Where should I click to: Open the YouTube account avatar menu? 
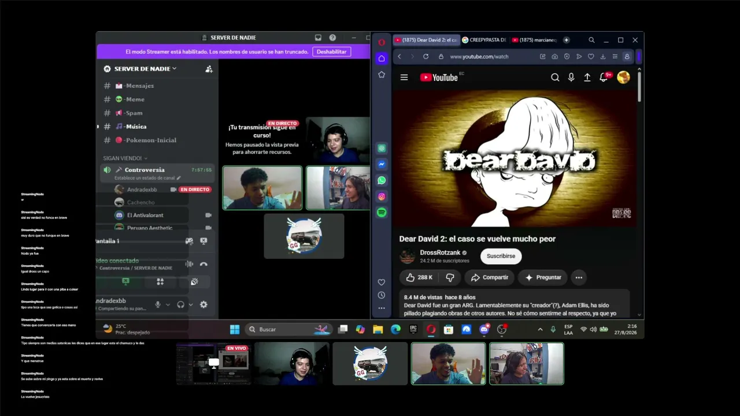(x=623, y=77)
